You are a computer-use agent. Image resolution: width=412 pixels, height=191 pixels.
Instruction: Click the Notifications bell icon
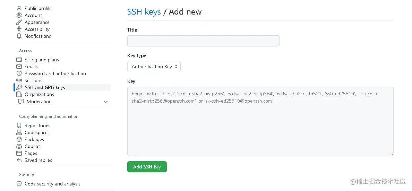tap(19, 36)
